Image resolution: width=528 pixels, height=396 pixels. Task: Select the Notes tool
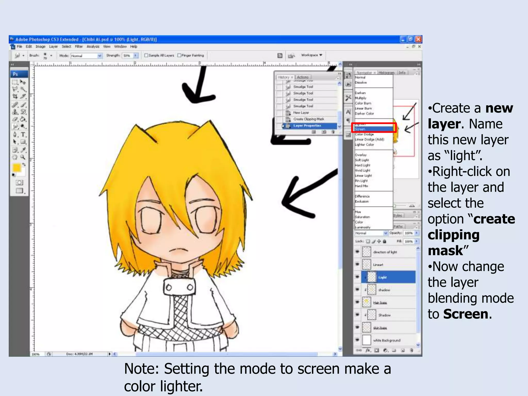15,150
